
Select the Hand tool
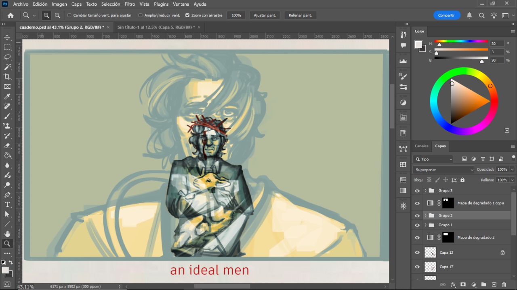7,234
